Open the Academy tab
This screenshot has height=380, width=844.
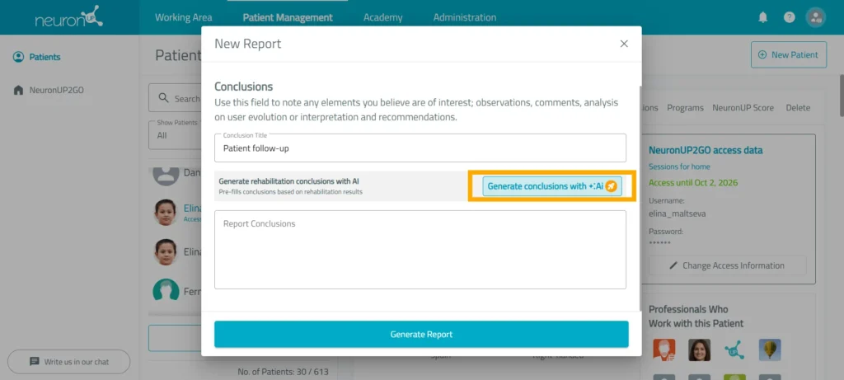click(382, 17)
